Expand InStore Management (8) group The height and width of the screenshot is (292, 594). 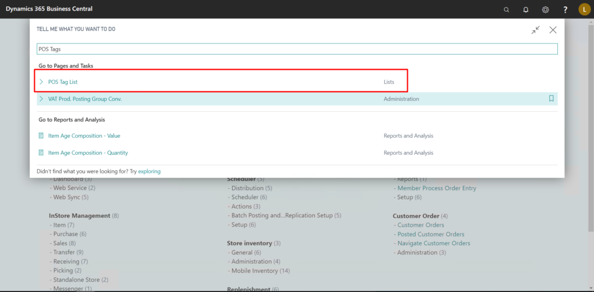coord(84,216)
